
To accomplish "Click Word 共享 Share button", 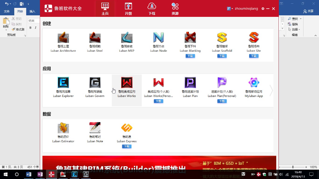I will (x=308, y=11).
